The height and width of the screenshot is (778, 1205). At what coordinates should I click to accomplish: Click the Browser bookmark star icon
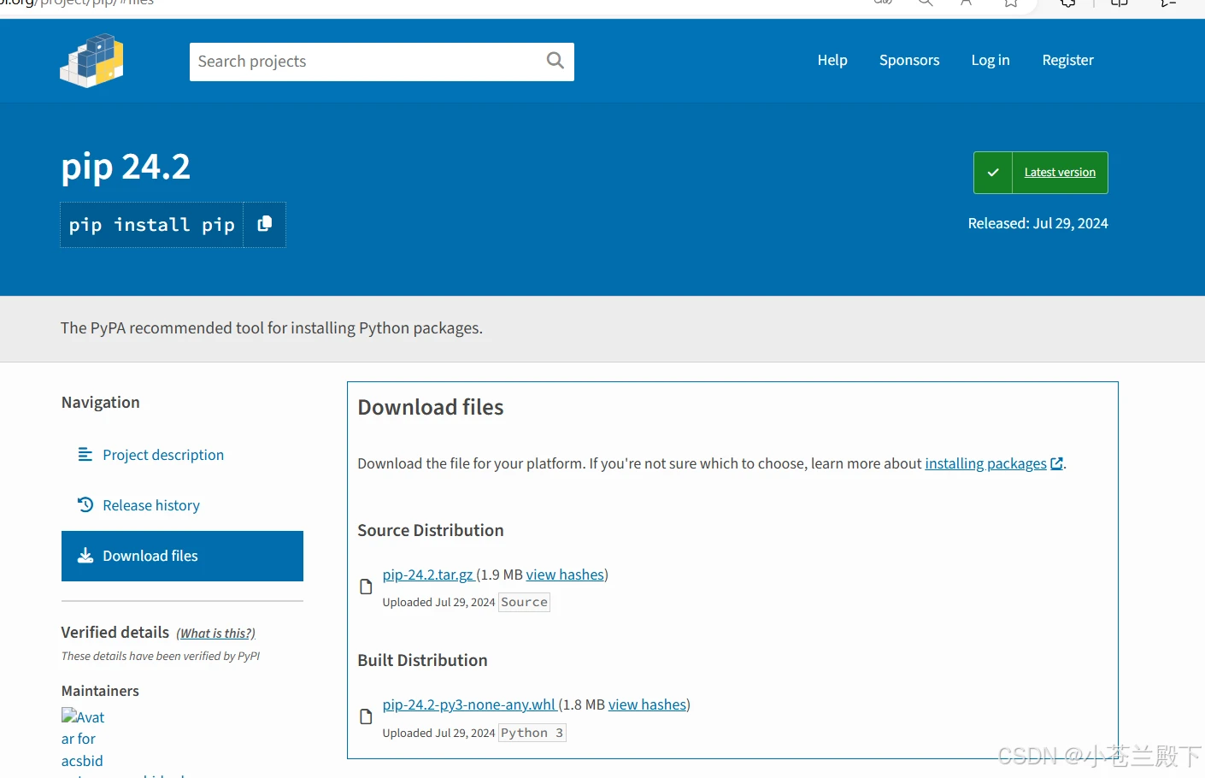[1011, 3]
